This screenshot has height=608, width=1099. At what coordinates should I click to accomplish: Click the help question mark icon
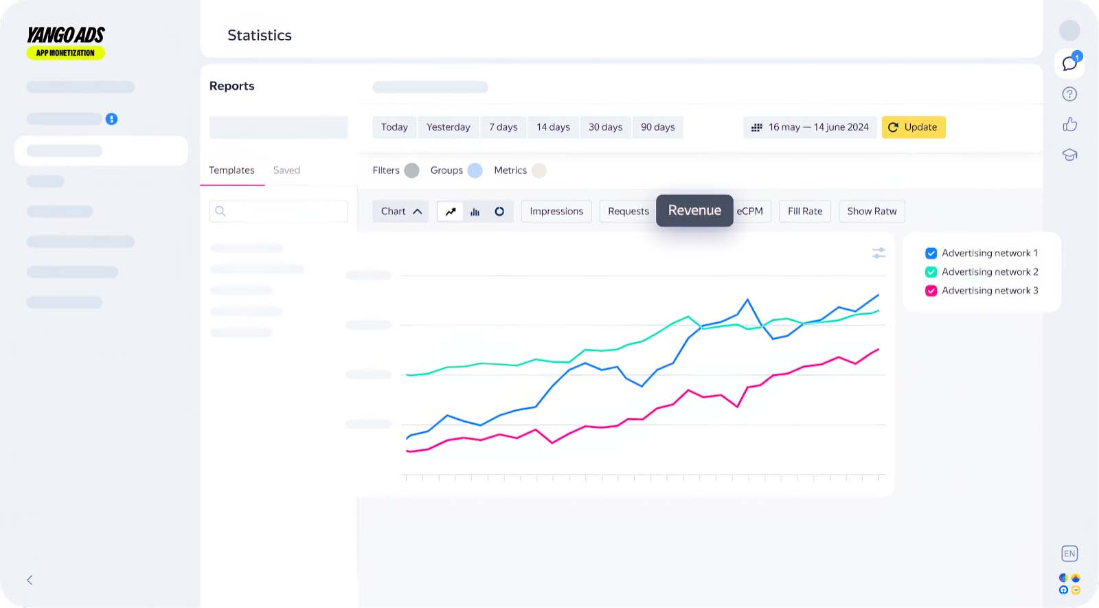pos(1069,94)
